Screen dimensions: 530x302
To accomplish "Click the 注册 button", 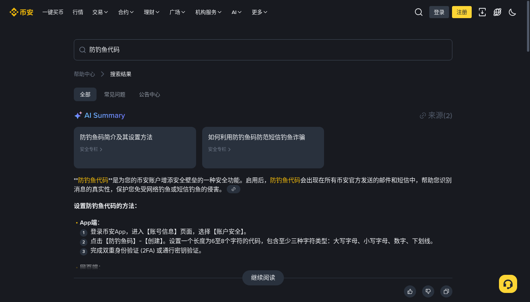I will point(462,12).
